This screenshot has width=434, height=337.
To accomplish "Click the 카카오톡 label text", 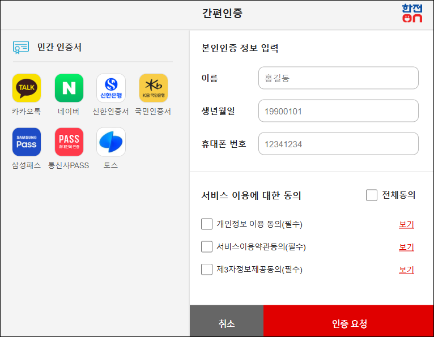I will tap(26, 112).
